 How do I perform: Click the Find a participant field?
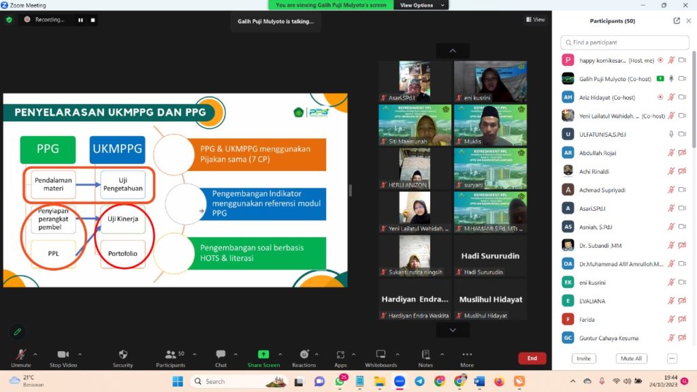[x=625, y=42]
